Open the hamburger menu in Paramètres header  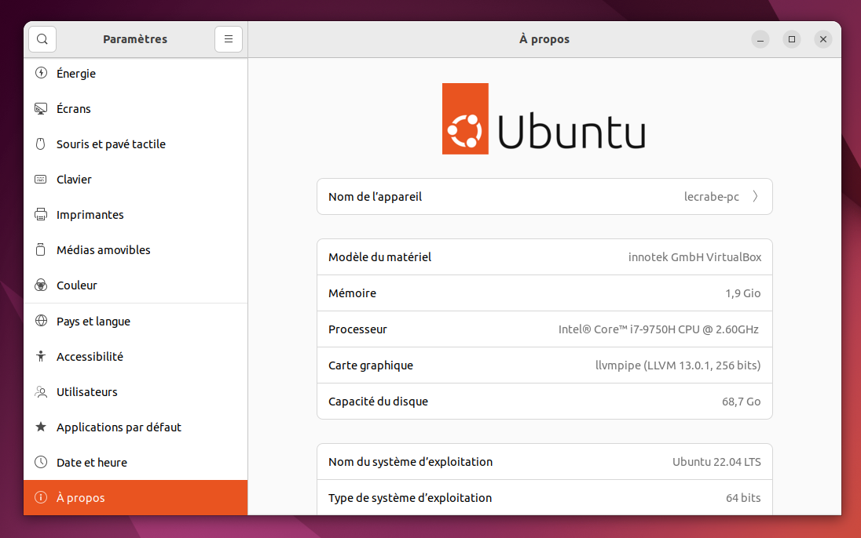(x=229, y=39)
